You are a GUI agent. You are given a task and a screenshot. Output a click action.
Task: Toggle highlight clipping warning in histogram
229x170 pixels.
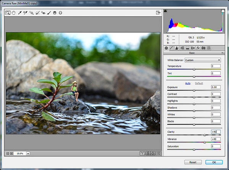pos(222,11)
